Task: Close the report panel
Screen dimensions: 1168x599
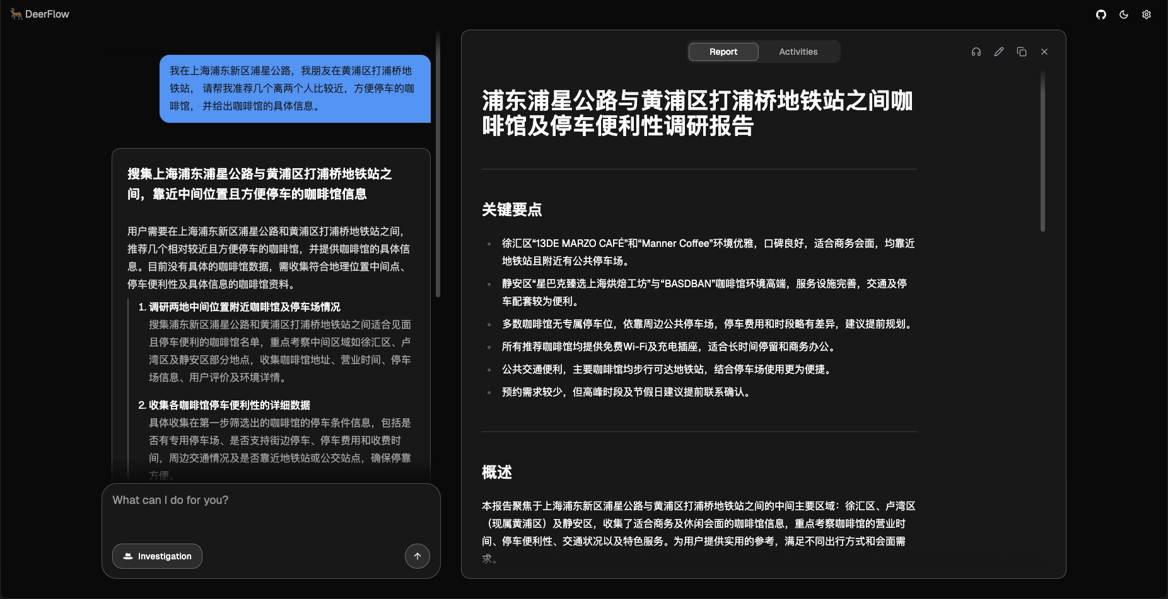Action: (x=1044, y=52)
